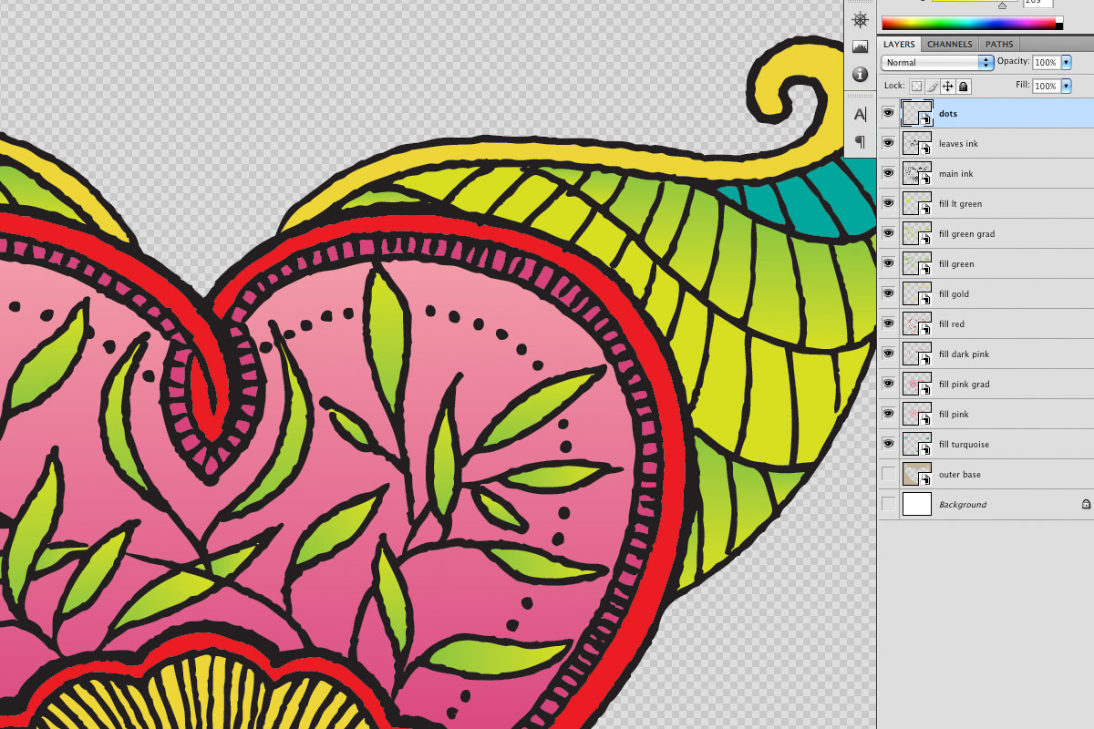1094x729 pixels.
Task: Hide the fill green grad layer
Action: coord(888,233)
